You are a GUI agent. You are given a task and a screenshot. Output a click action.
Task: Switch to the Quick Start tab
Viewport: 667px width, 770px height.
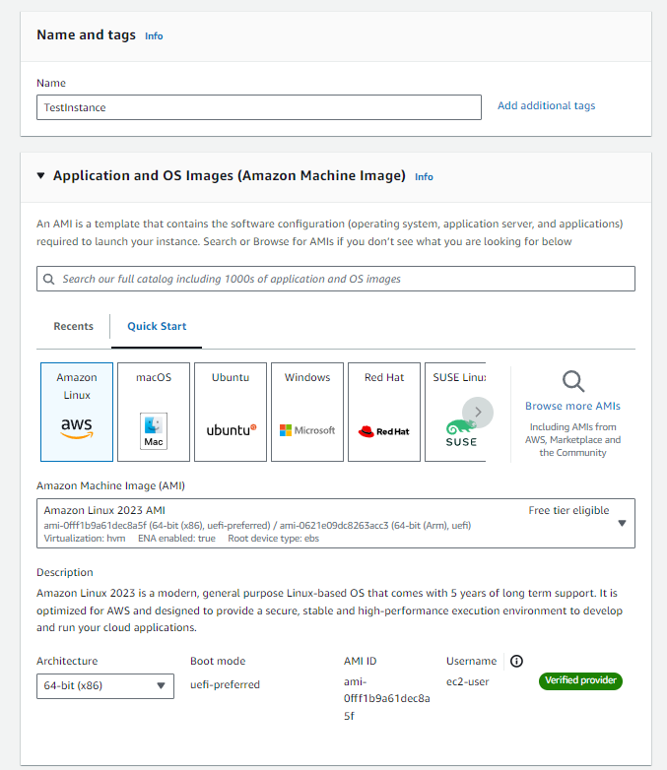point(157,327)
